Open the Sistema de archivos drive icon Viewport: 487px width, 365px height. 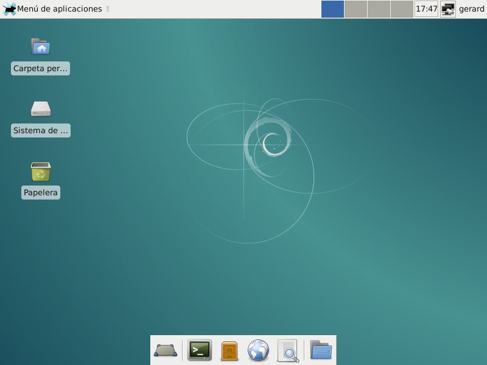click(40, 109)
